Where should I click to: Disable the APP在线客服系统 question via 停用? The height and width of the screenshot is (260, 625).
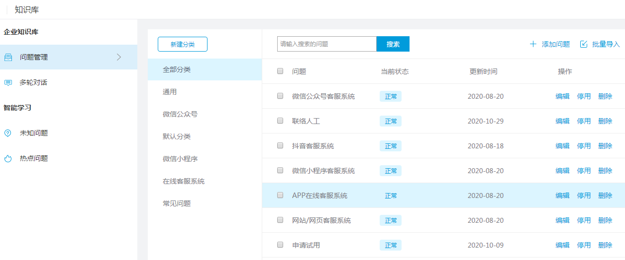[584, 195]
